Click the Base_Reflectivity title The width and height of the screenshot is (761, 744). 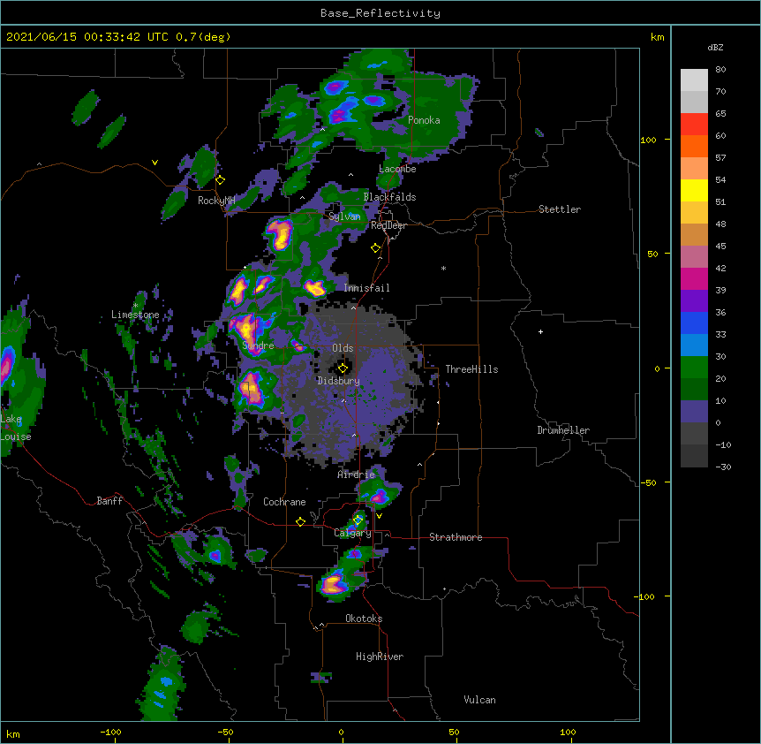point(380,13)
